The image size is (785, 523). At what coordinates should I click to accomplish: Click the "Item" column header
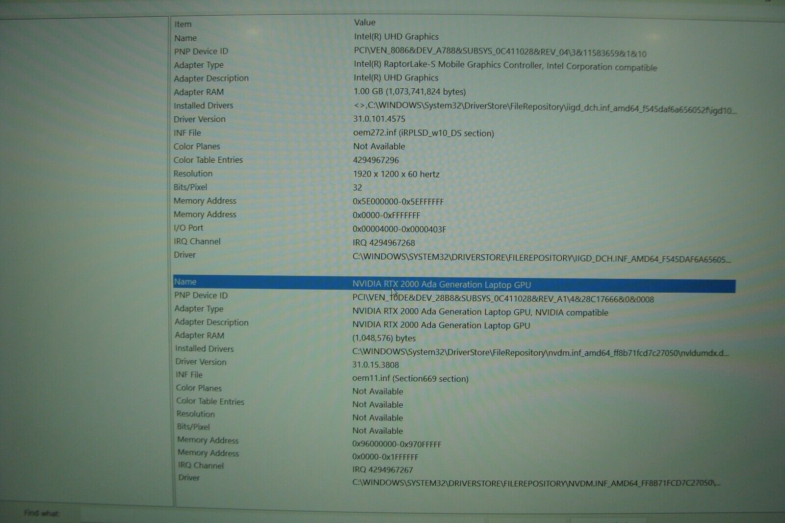[183, 24]
